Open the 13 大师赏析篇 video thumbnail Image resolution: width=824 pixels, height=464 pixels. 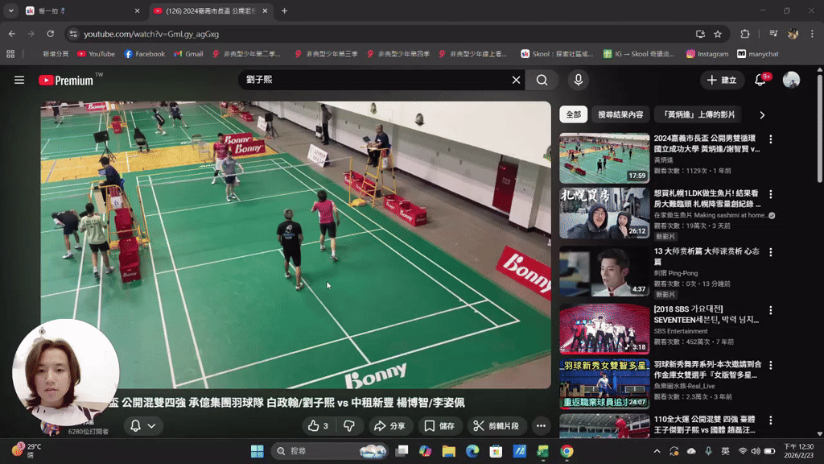point(604,271)
